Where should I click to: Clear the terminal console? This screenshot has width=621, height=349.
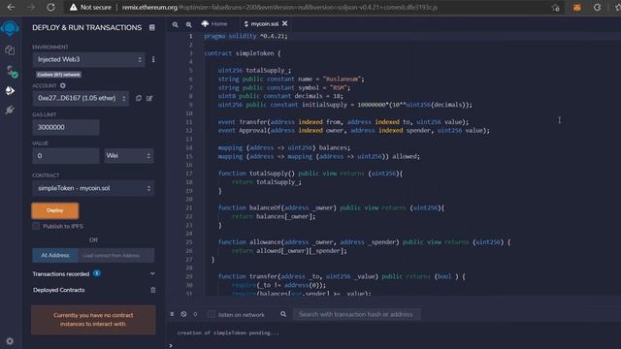coord(183,314)
